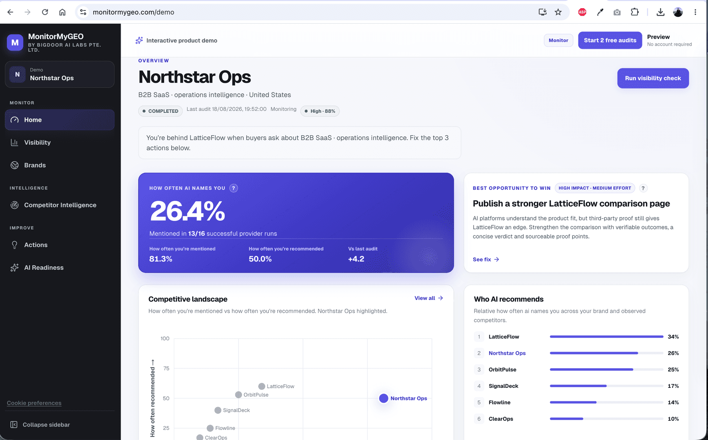
Task: Click Last audit 18/08/2026 timestamp
Action: point(226,109)
